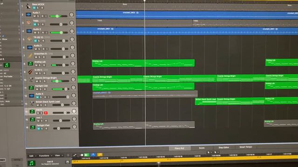Select the Inst 6 track name
The height and width of the screenshot is (167, 298).
tap(39, 109)
